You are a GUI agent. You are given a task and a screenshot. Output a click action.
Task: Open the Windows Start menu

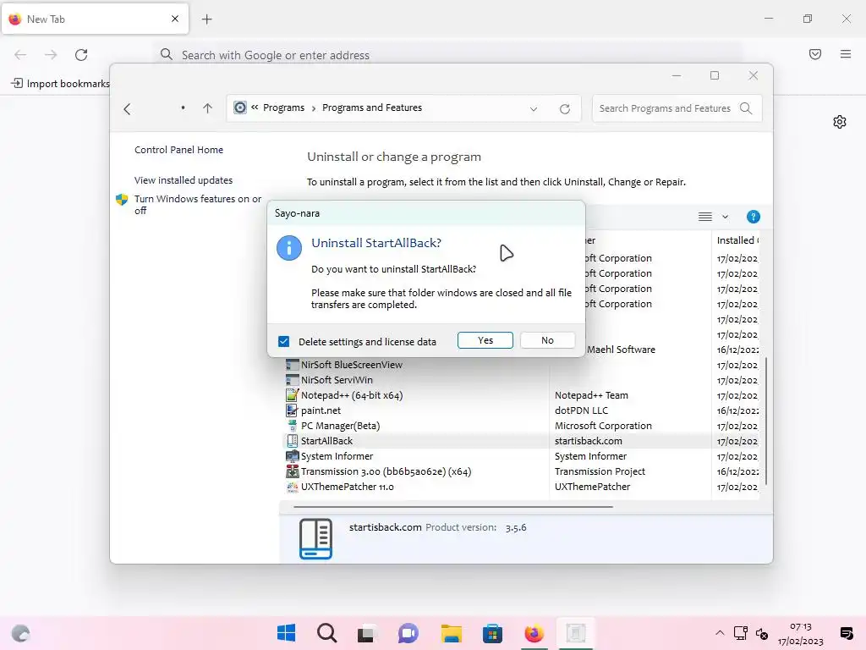pos(286,633)
